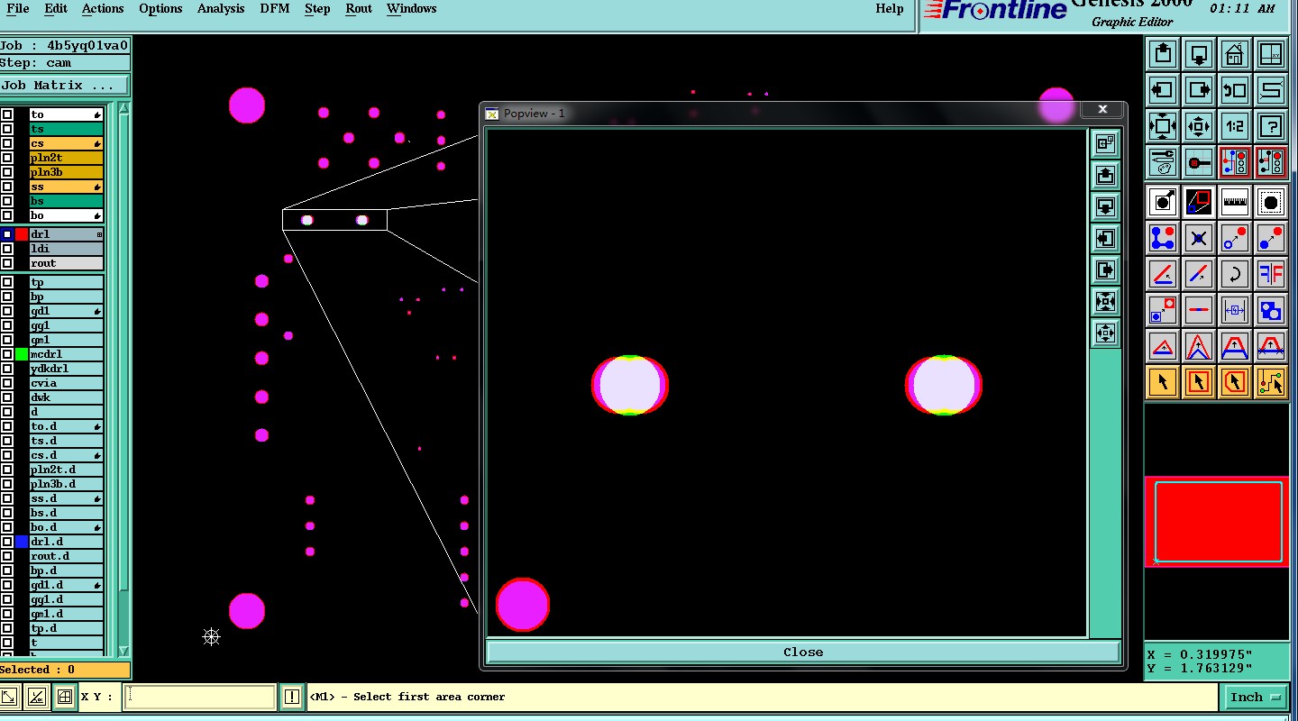Select the net selection arrow tool

[x=1270, y=382]
